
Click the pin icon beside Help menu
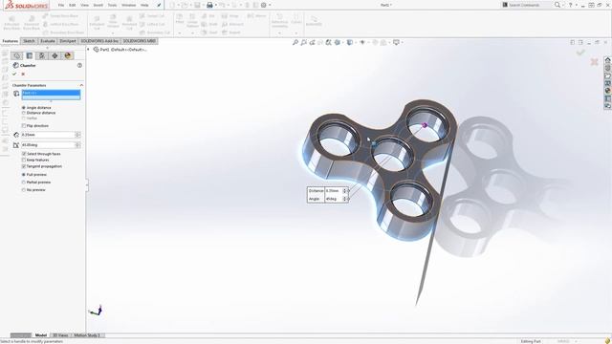159,5
